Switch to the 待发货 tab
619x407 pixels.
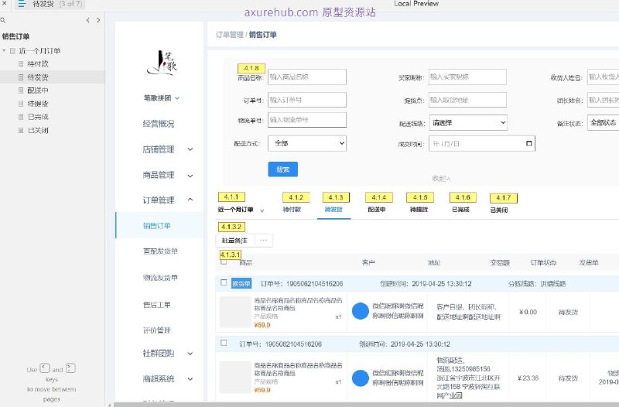pyautogui.click(x=333, y=209)
